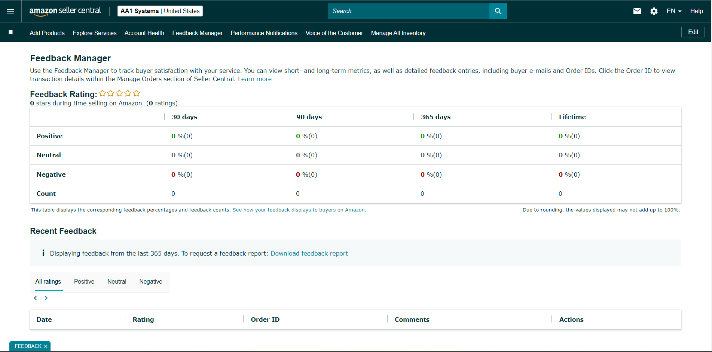Click Neutral 90 days value 0 %(0)
This screenshot has width=712, height=352.
coord(306,155)
